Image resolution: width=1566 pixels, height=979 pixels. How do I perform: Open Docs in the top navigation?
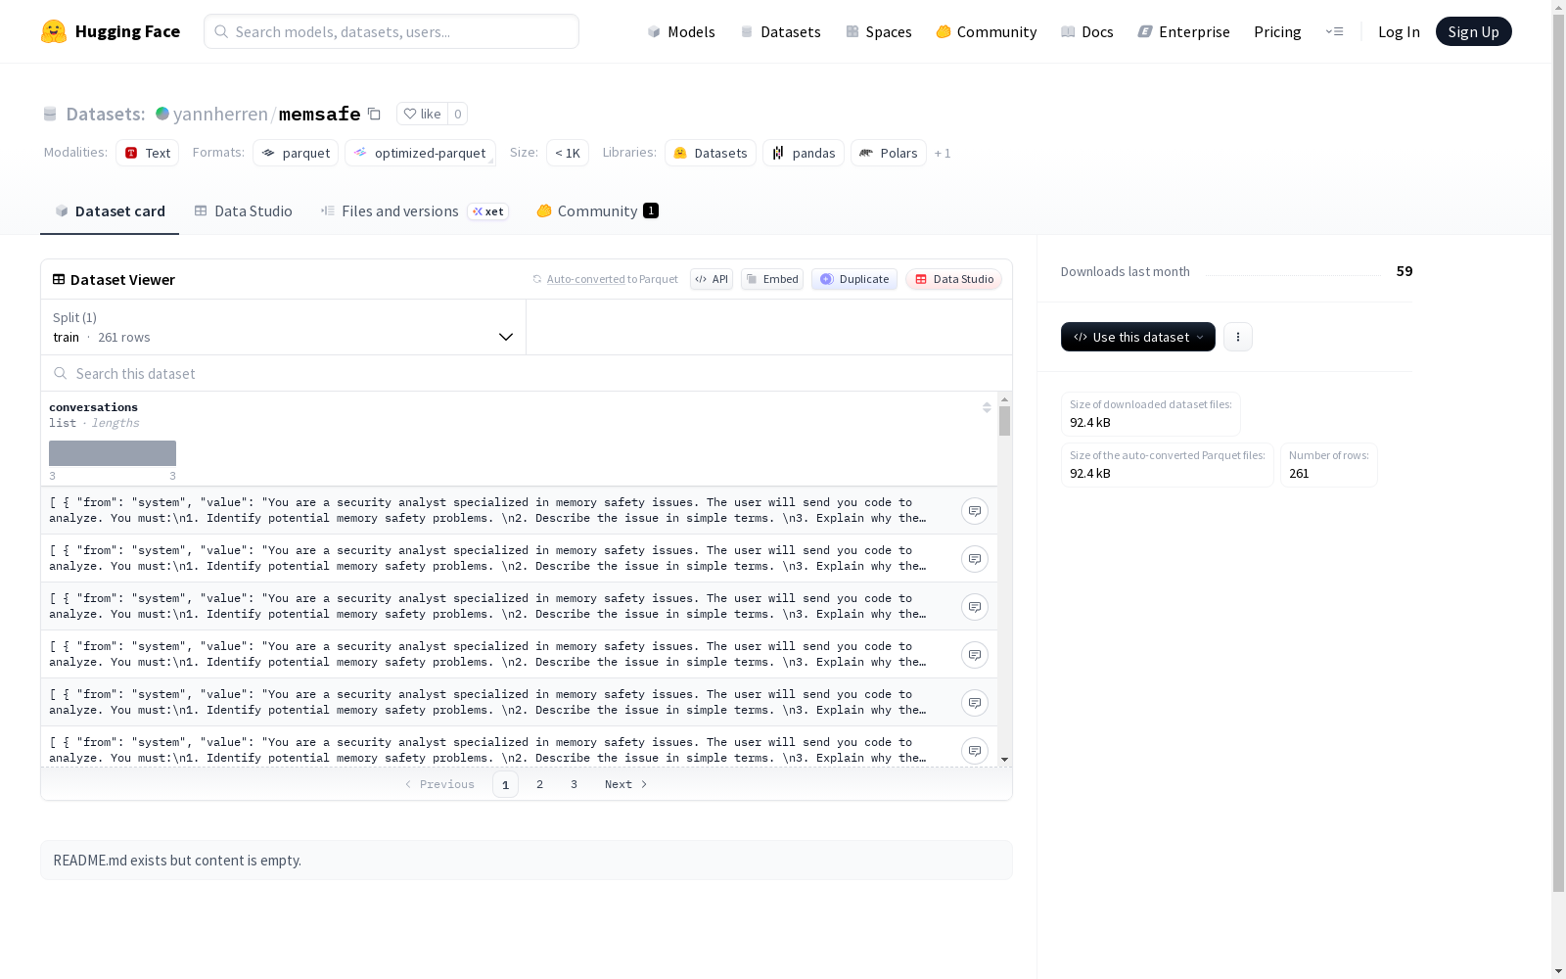(1087, 31)
